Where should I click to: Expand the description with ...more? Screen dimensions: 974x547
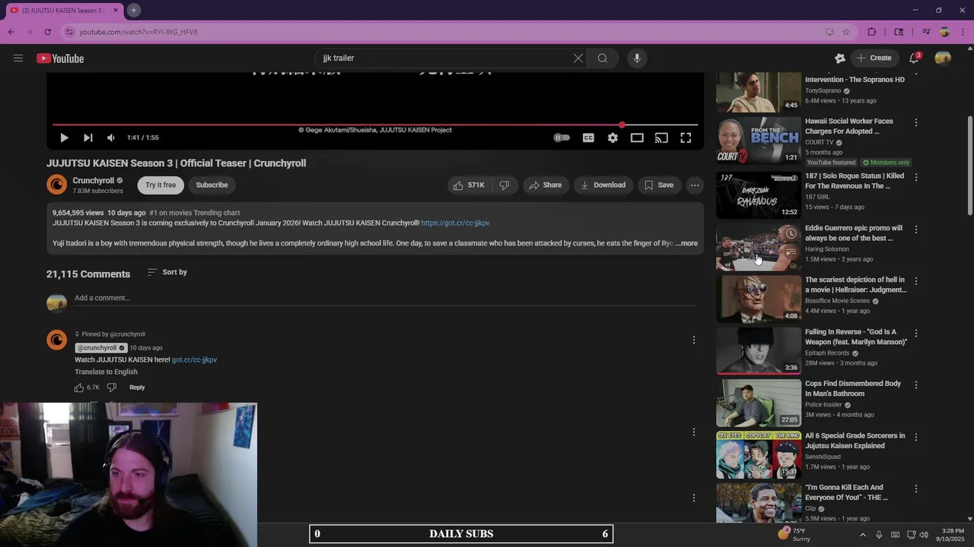click(x=686, y=244)
